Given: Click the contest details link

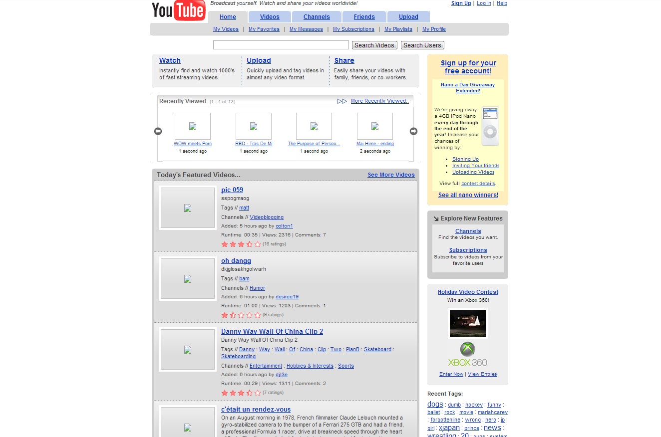Looking at the screenshot, I should point(478,184).
